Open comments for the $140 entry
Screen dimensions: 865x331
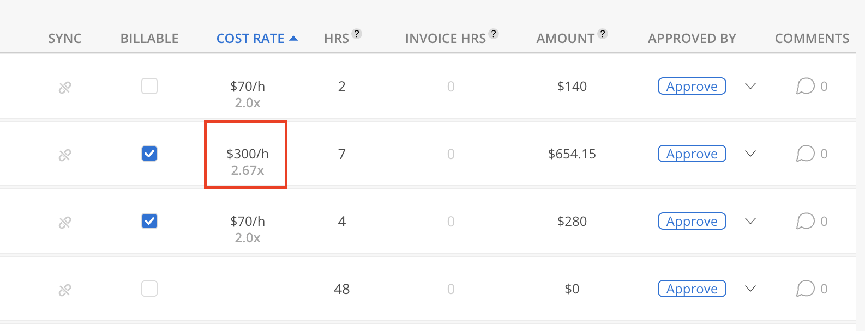[806, 86]
